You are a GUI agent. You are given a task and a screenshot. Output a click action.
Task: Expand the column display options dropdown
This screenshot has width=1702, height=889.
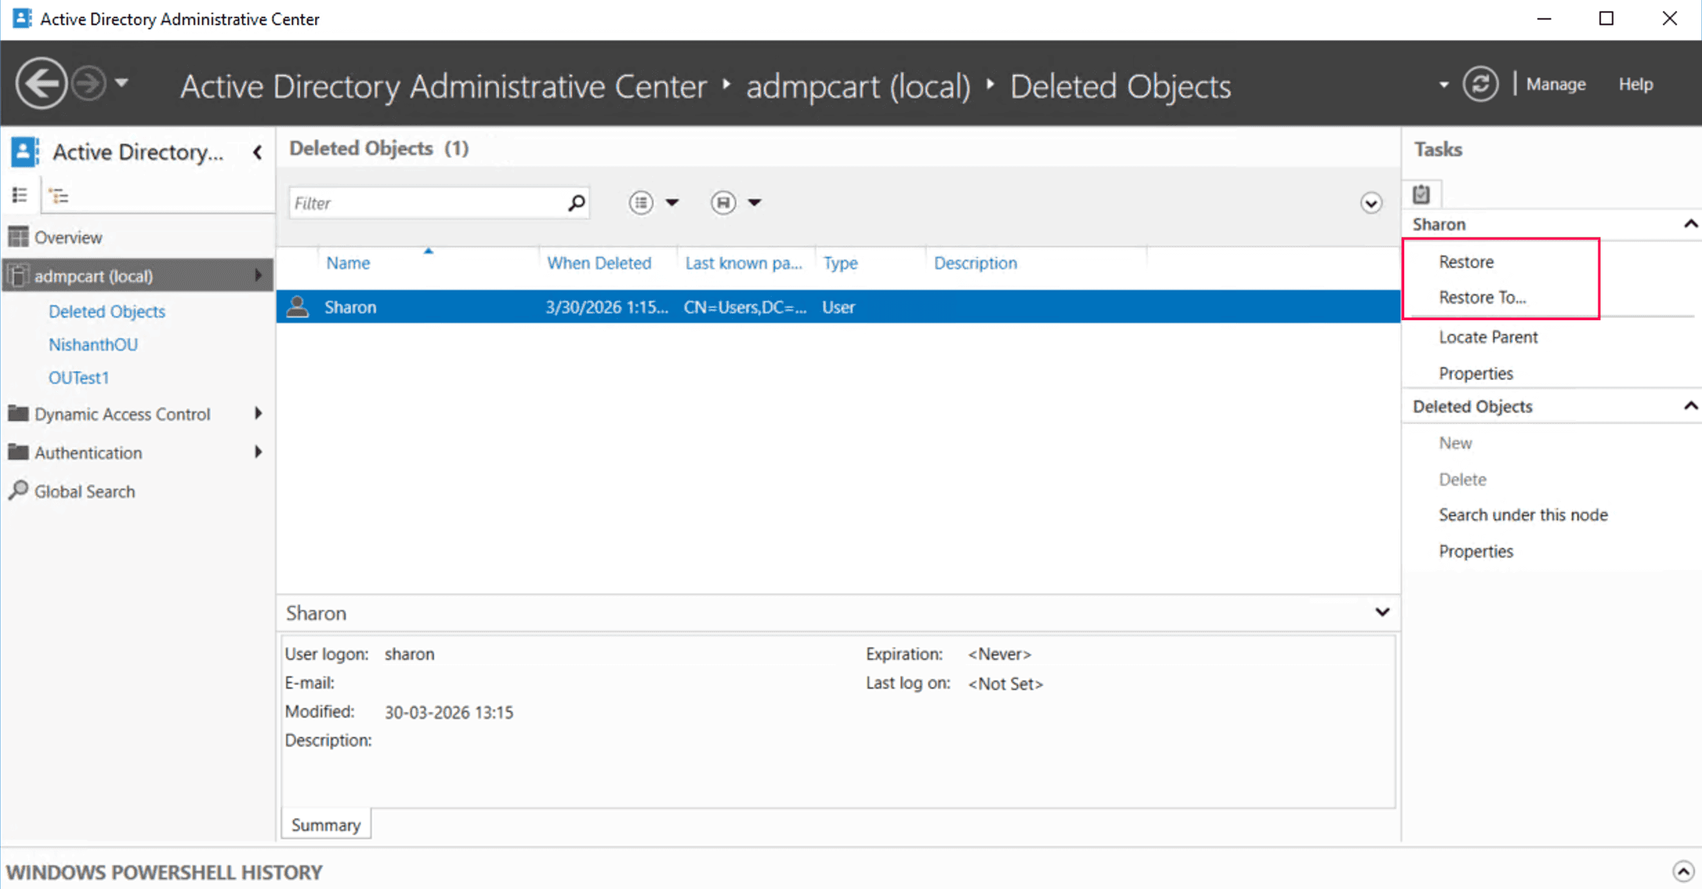click(673, 202)
